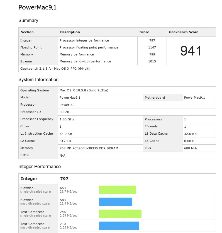This screenshot has width=222, height=233.
Task: Click the L2 Cache value 512 KB
Action: point(65,141)
